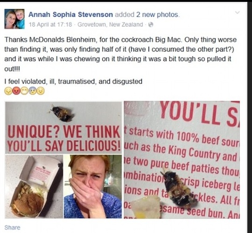Click the red angry face emoji
The width and height of the screenshot is (252, 233).
tap(16, 91)
